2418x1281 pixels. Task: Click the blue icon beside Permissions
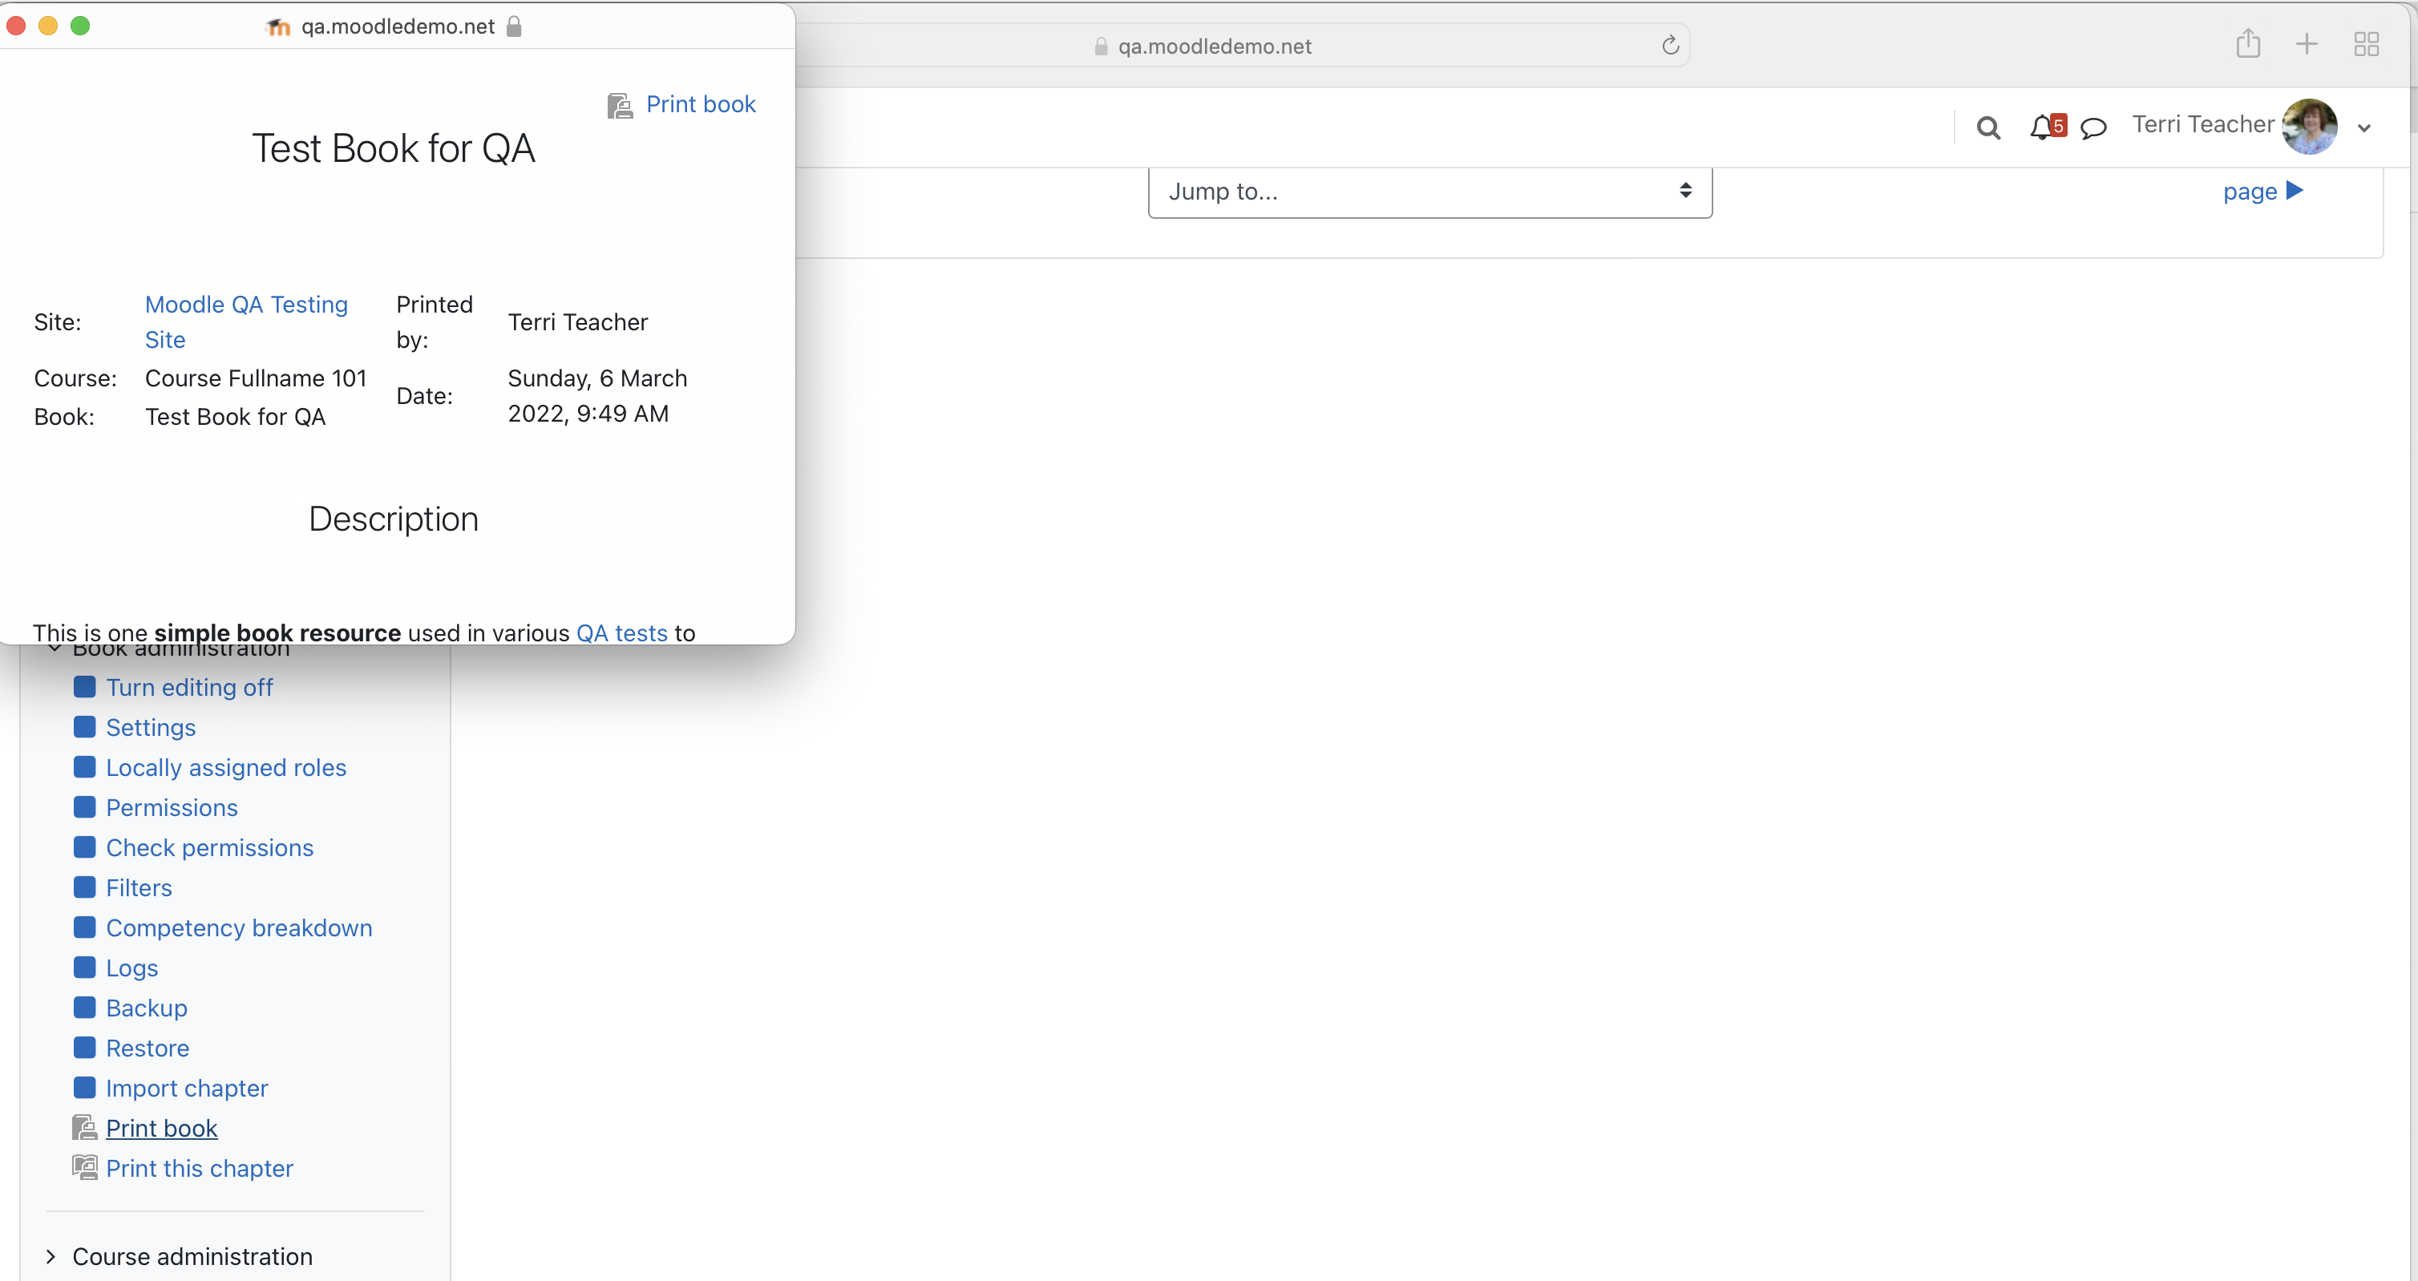pyautogui.click(x=84, y=806)
